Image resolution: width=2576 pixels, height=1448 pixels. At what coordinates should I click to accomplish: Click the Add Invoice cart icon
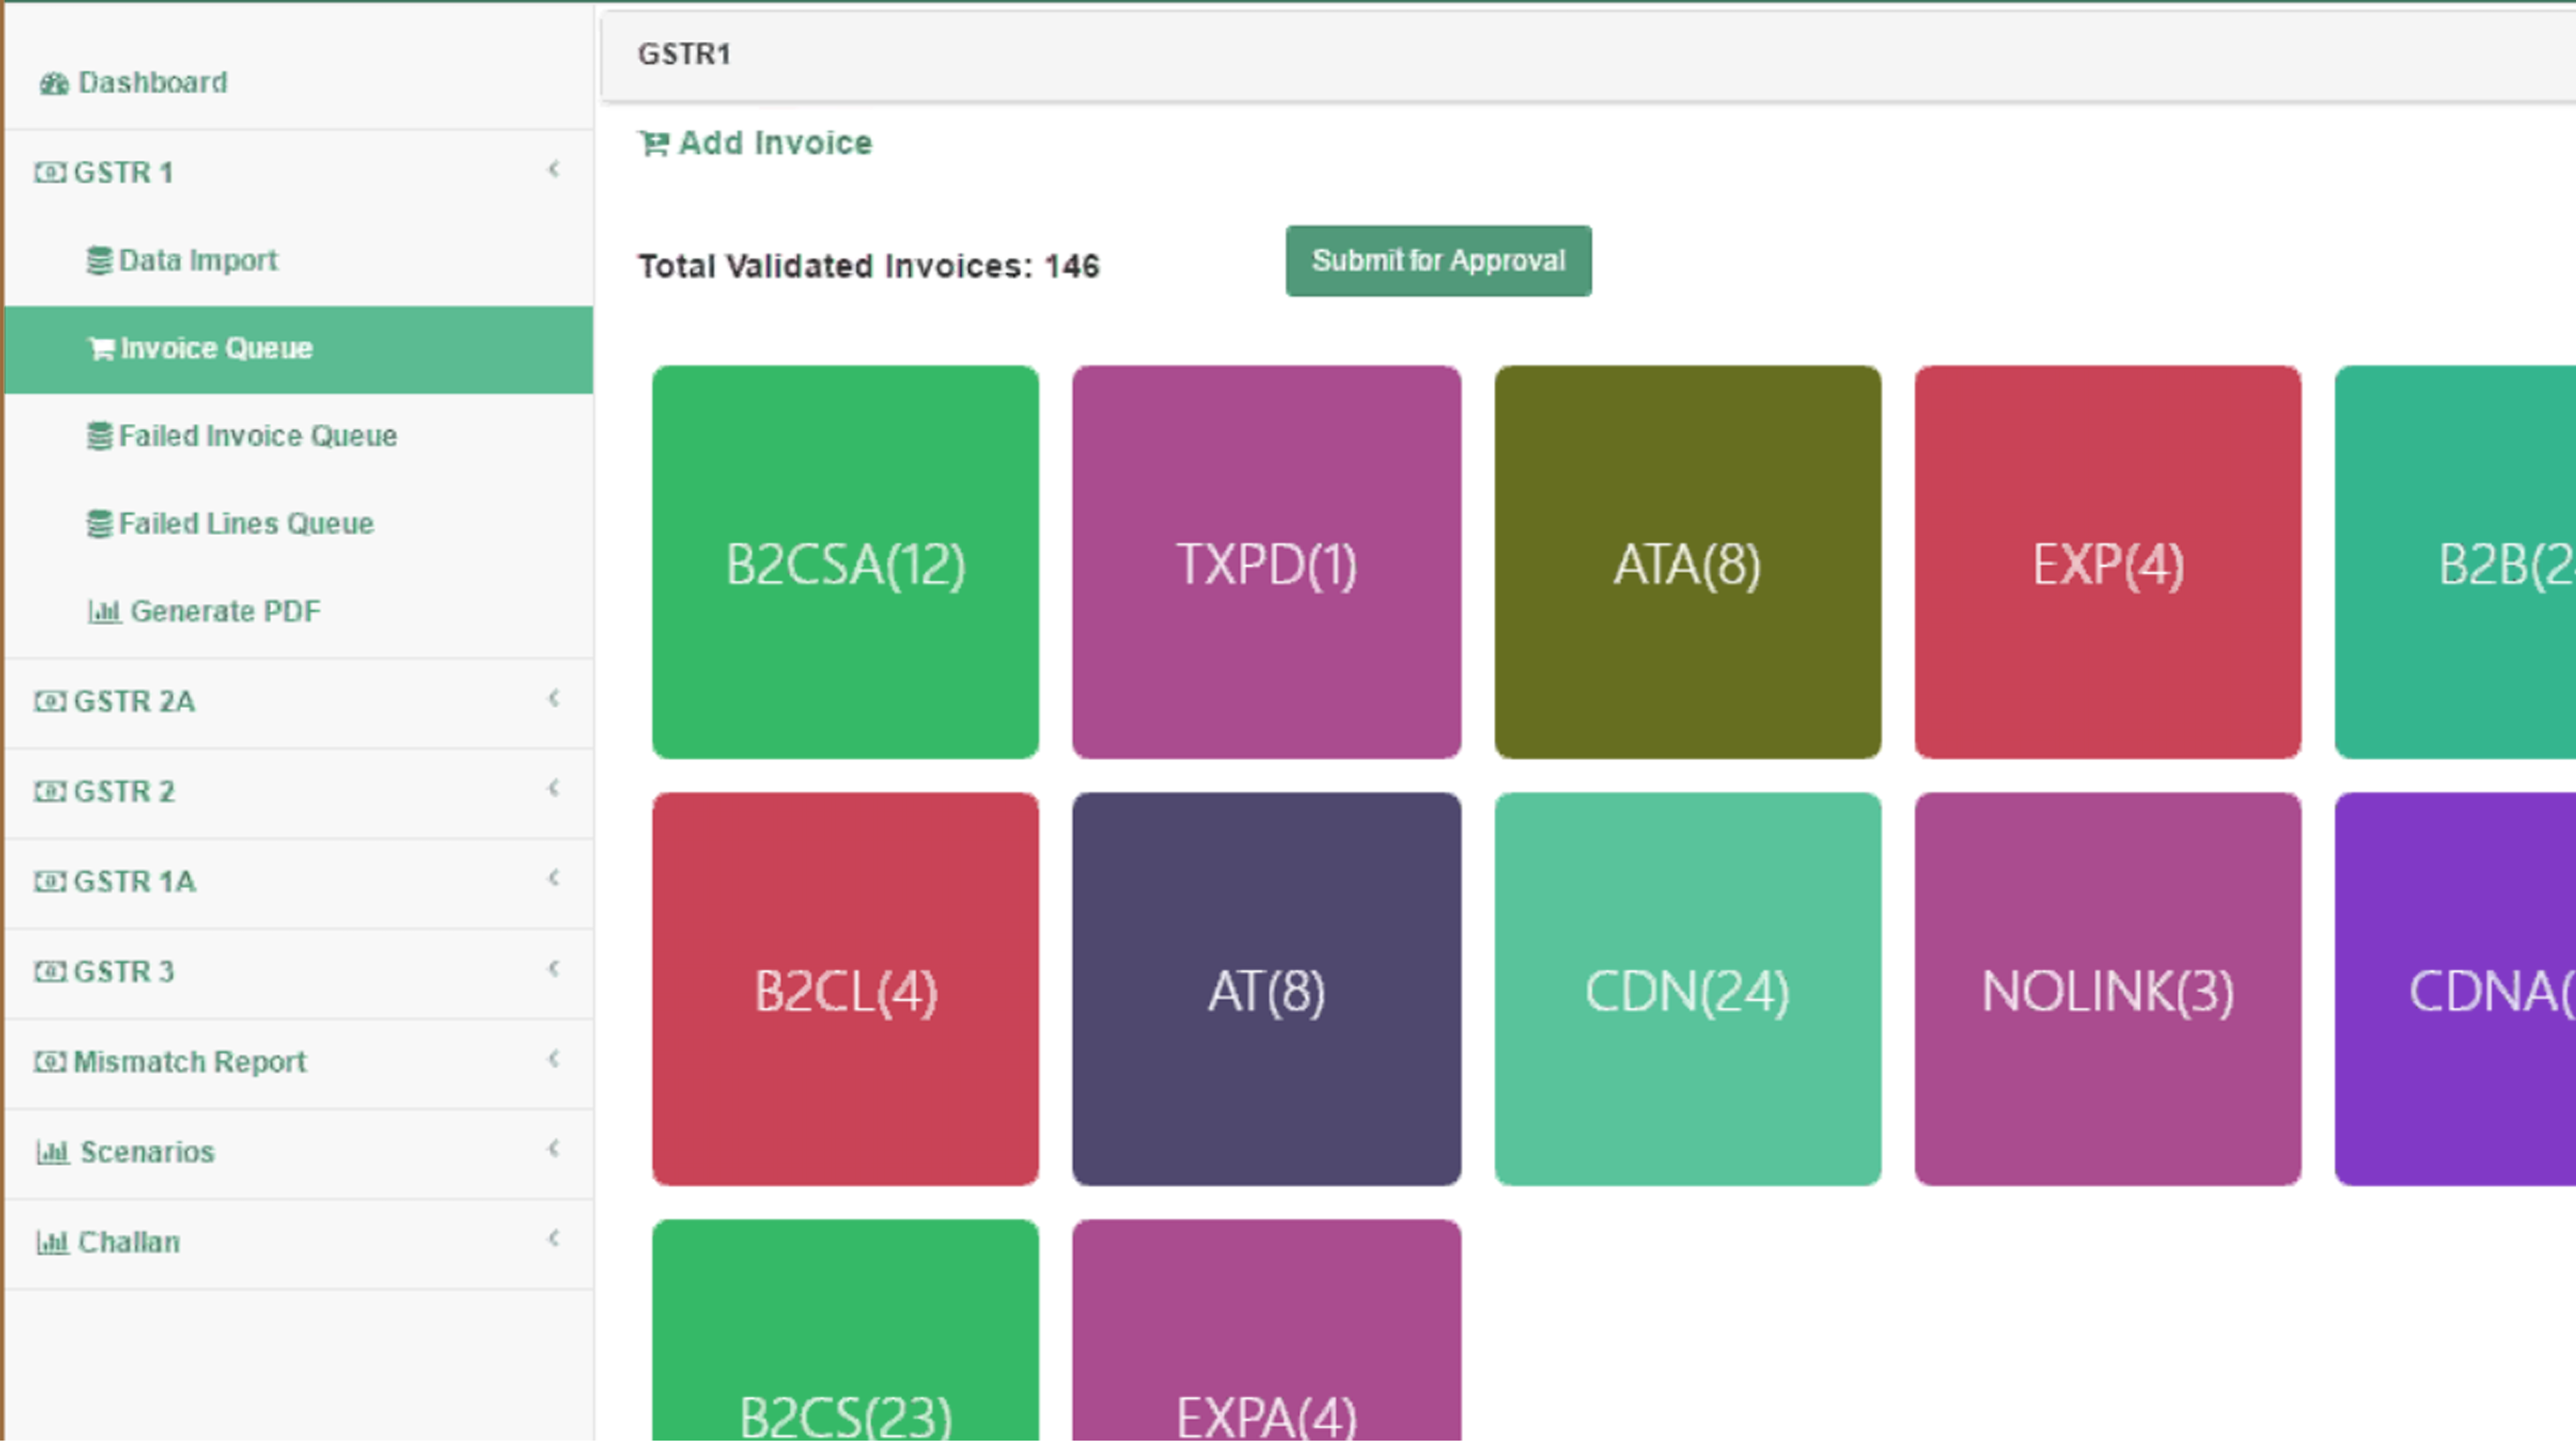654,145
